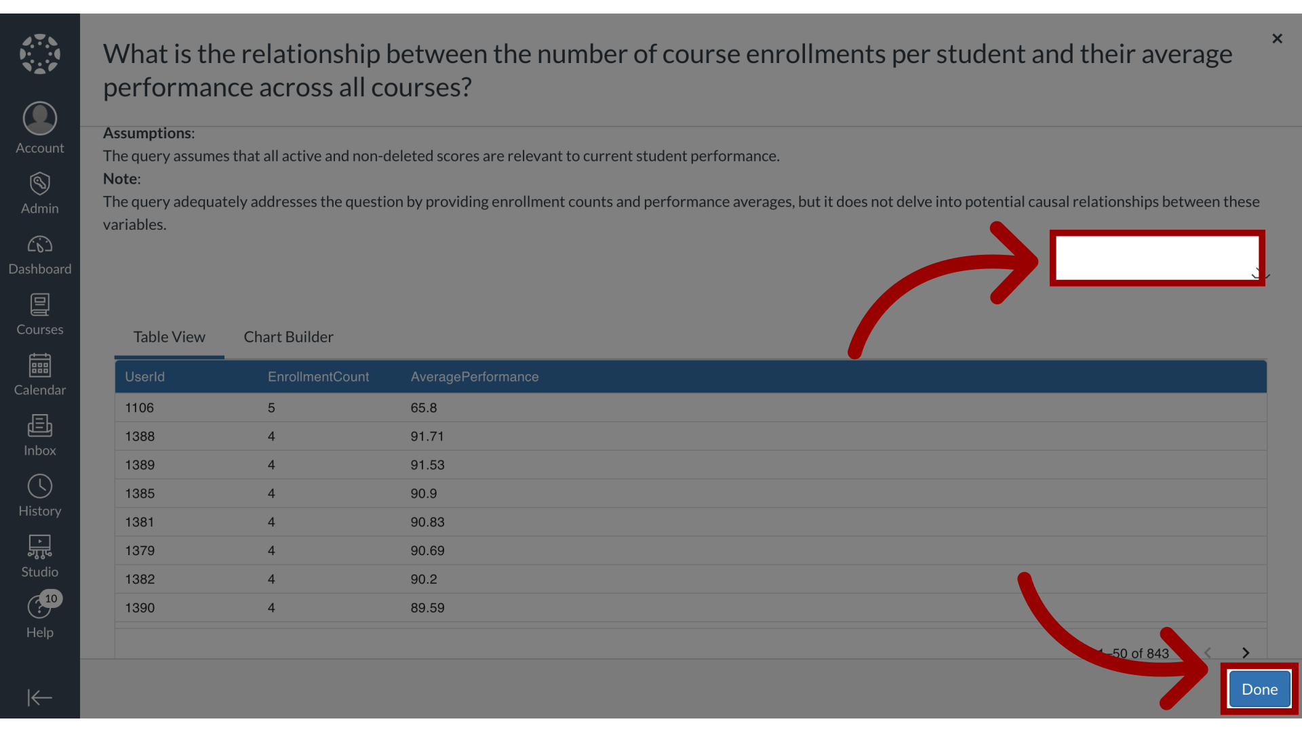This screenshot has height=732, width=1302.
Task: Switch to Chart Builder tab
Action: [x=288, y=337]
